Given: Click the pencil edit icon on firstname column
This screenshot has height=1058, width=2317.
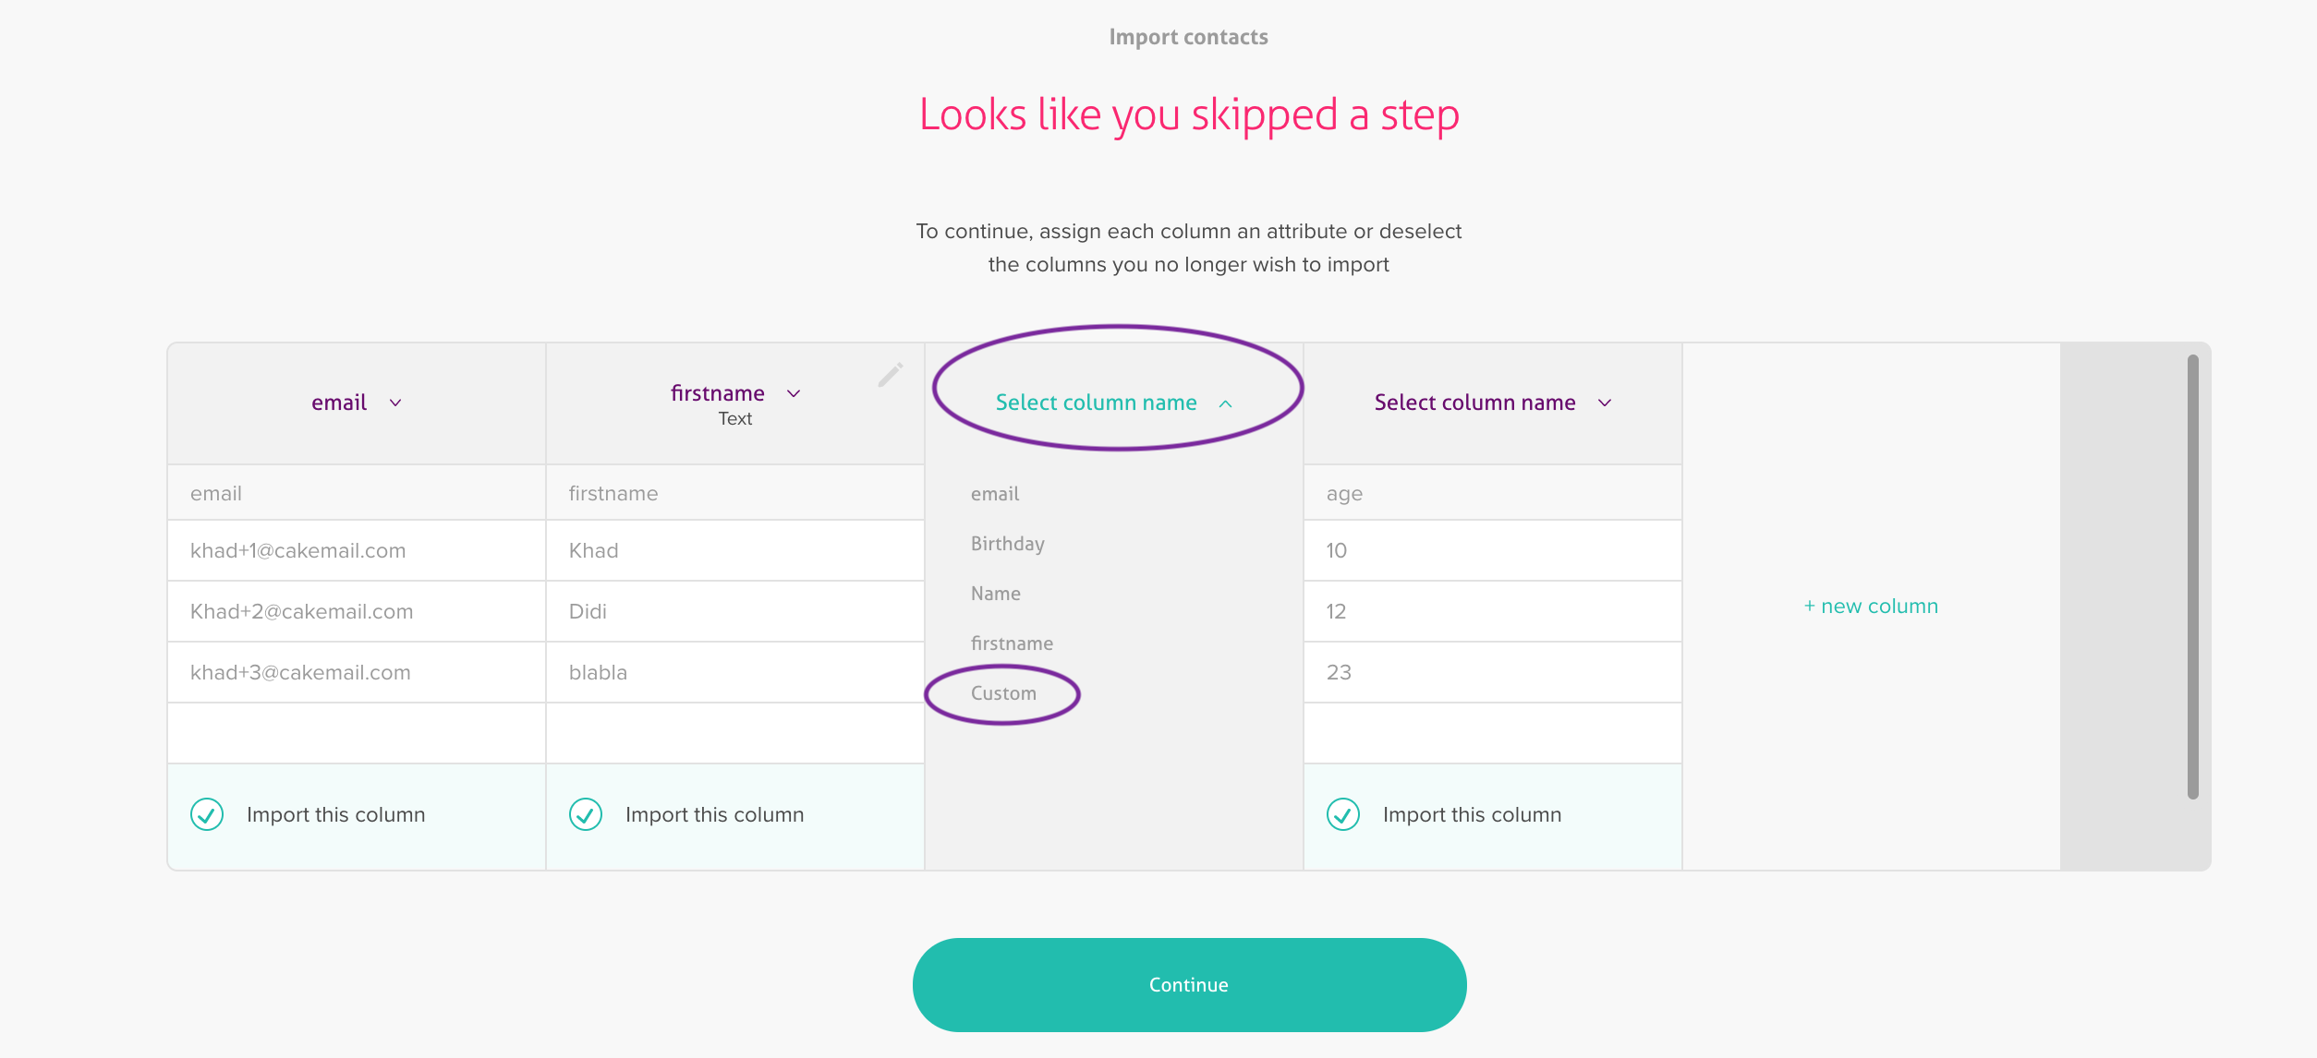Looking at the screenshot, I should (890, 374).
